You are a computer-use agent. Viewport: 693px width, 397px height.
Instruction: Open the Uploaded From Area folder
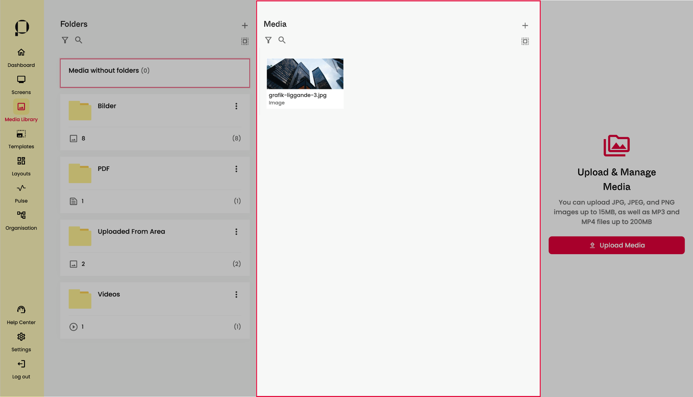[x=131, y=231]
